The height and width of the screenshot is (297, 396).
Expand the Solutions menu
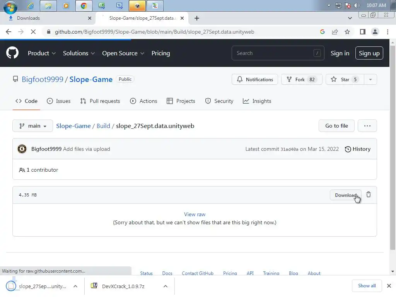[79, 53]
